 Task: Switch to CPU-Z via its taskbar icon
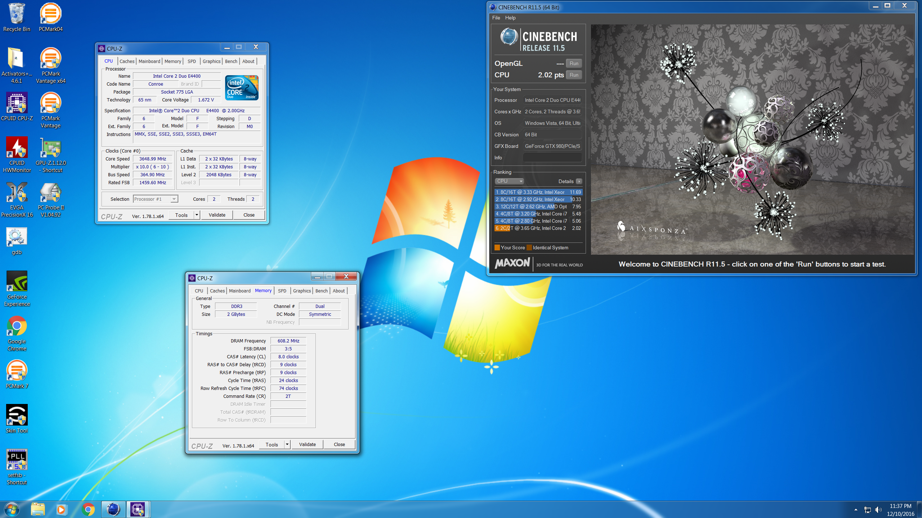pyautogui.click(x=138, y=509)
